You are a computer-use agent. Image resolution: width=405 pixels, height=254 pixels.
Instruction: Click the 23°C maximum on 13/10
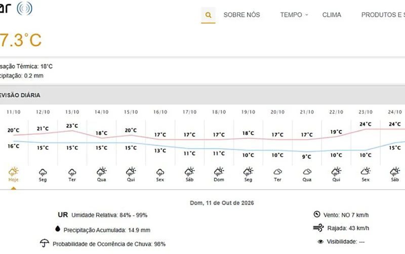click(x=72, y=125)
